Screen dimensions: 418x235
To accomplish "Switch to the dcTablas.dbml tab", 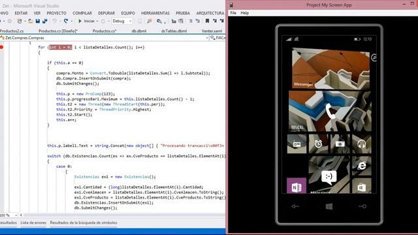I will 174,31.
